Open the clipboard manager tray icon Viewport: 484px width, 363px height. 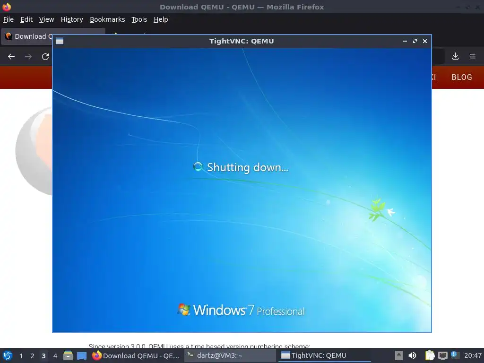point(430,355)
